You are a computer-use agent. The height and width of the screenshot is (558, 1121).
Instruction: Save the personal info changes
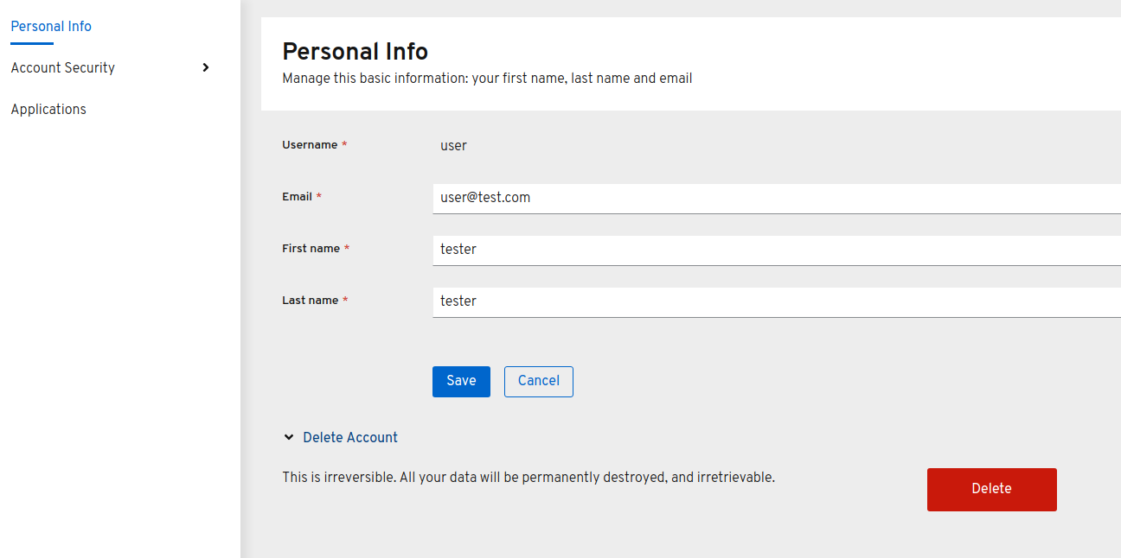click(x=461, y=381)
